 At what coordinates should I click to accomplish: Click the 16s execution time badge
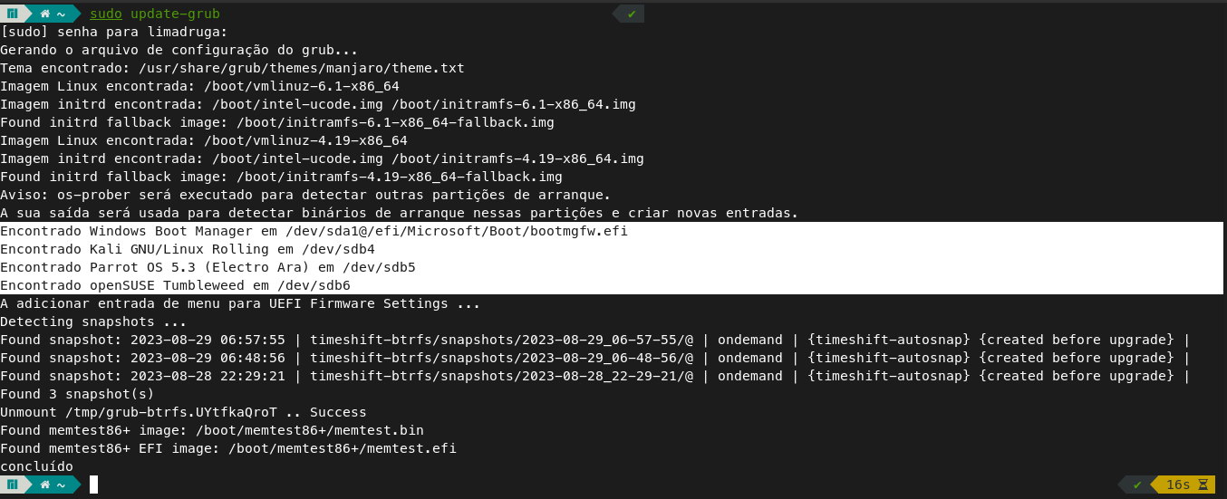(x=1178, y=485)
